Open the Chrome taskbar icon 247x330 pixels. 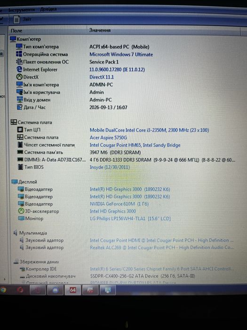(3, 290)
